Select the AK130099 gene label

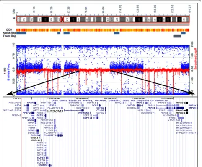click(182, 123)
